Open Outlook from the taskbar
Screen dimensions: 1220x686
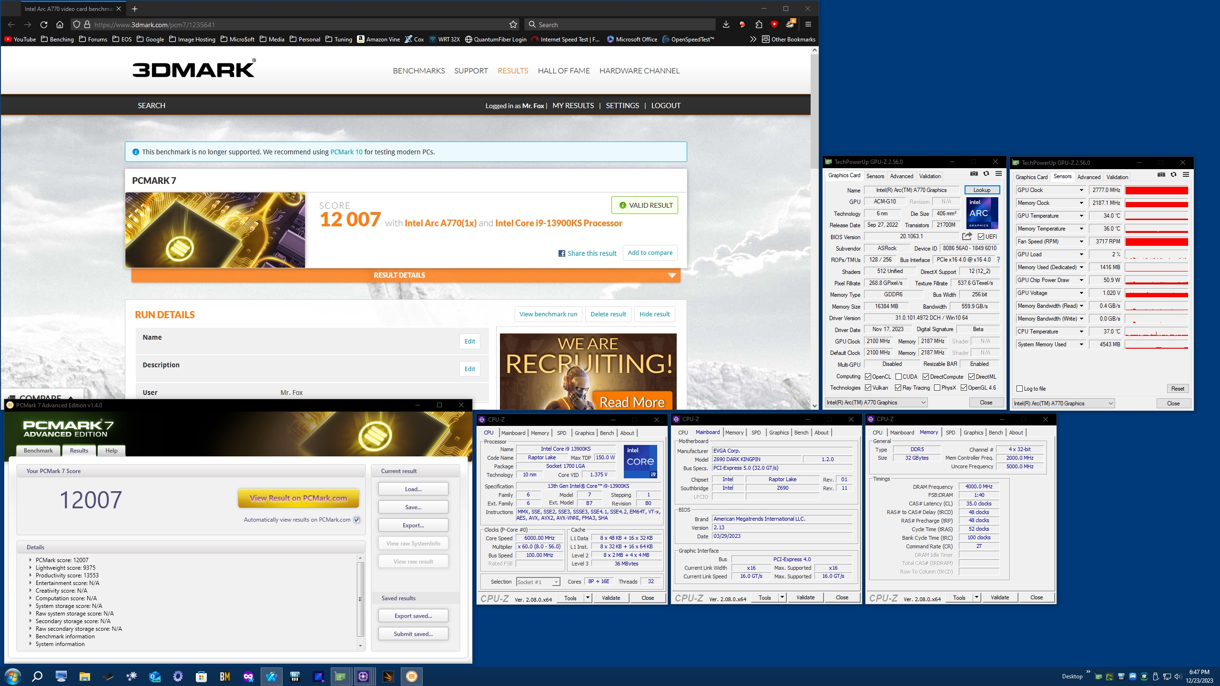point(155,676)
